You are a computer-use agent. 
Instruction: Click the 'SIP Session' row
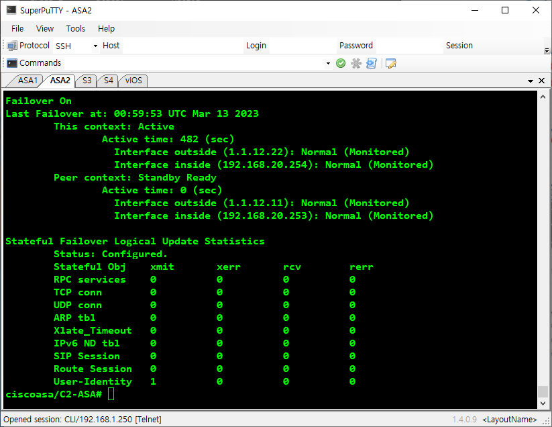205,357
